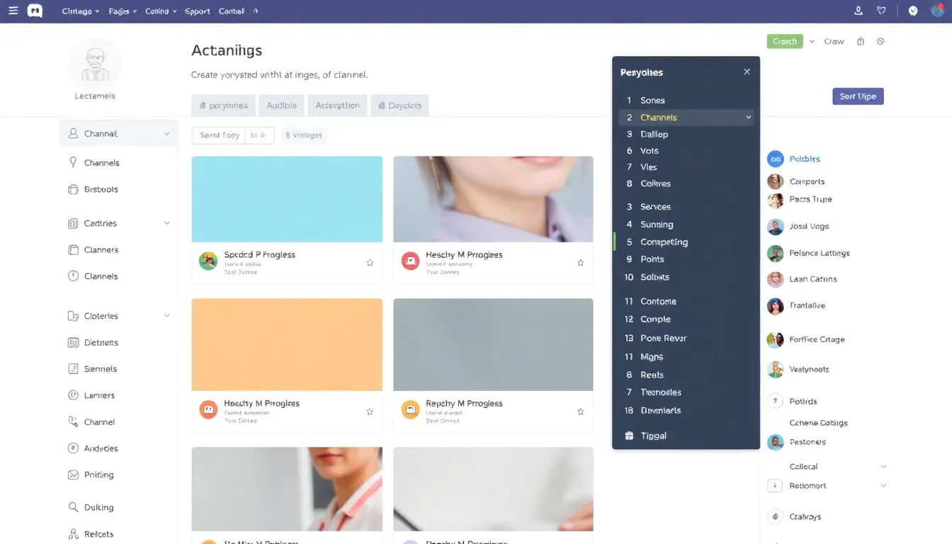Close the Pesyohes panel
Screen dimensions: 952x544
(x=747, y=72)
